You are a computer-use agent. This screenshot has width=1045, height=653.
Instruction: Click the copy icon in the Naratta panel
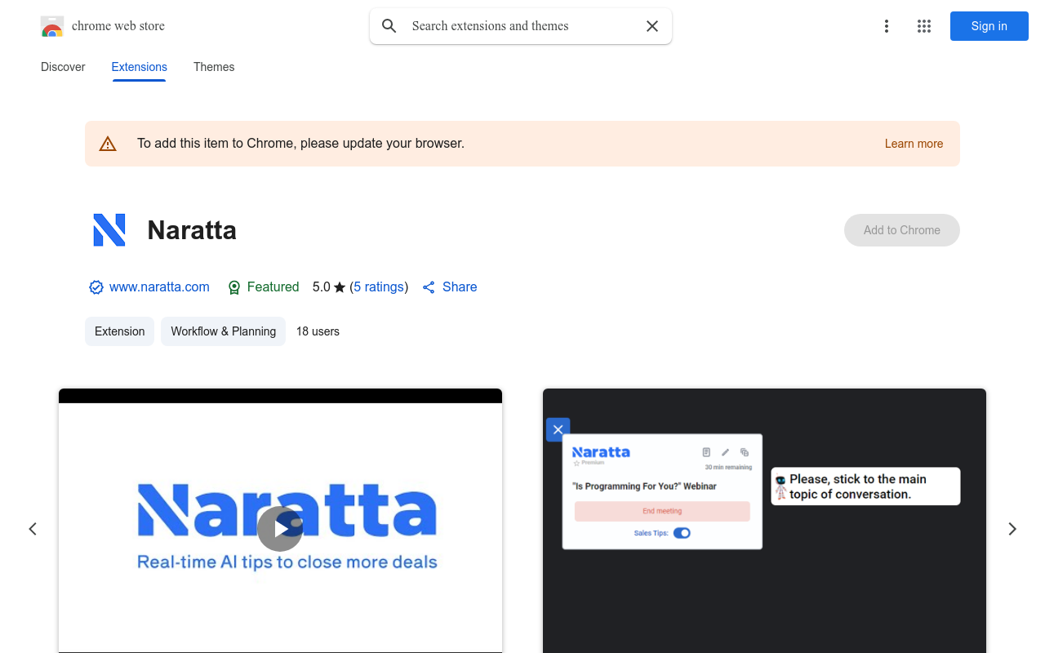coord(744,452)
